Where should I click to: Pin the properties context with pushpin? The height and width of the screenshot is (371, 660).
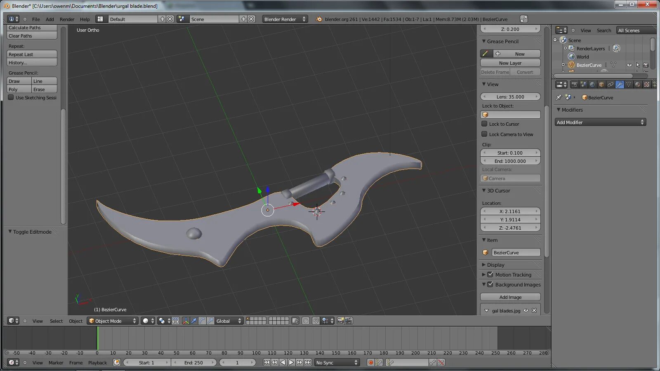[559, 97]
